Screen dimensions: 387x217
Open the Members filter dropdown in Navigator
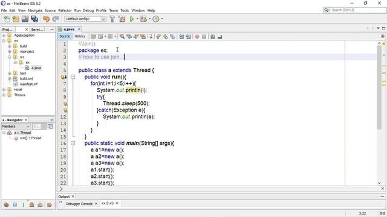[x=16, y=127]
